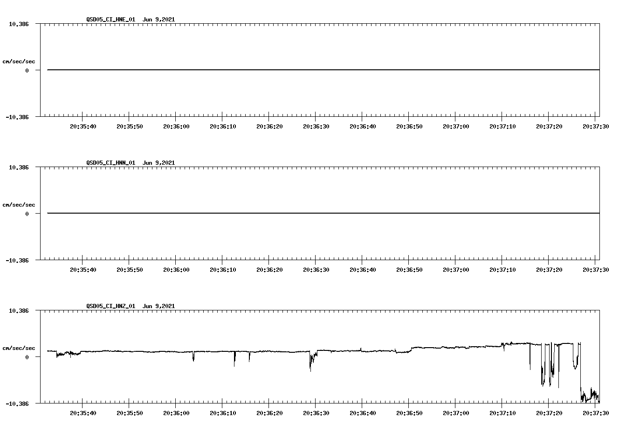Click the flat HNN waveform trace
This screenshot has width=633, height=430.
[323, 213]
